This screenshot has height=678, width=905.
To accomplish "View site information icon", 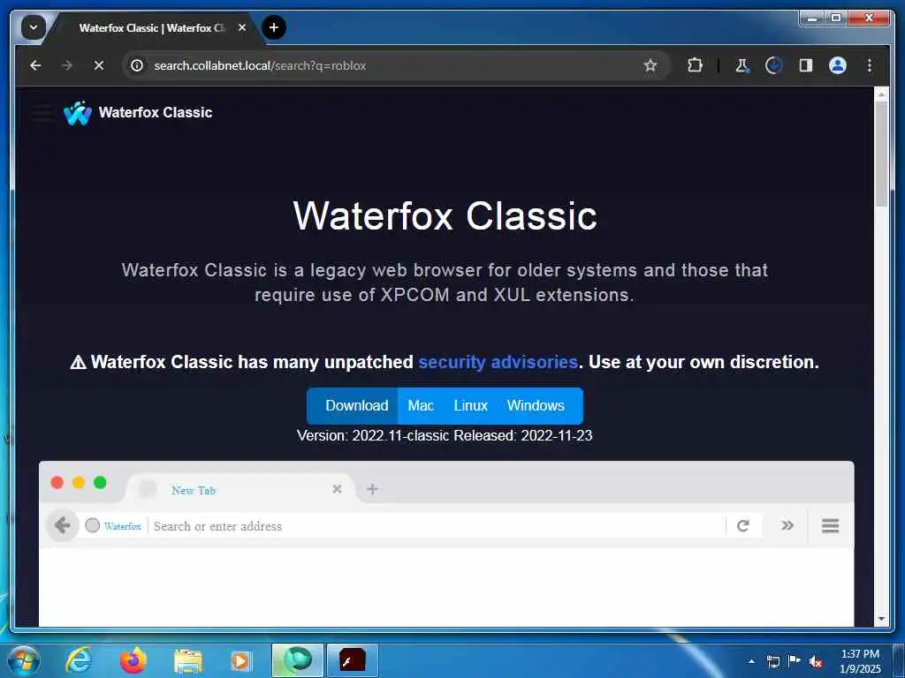I will pyautogui.click(x=137, y=65).
